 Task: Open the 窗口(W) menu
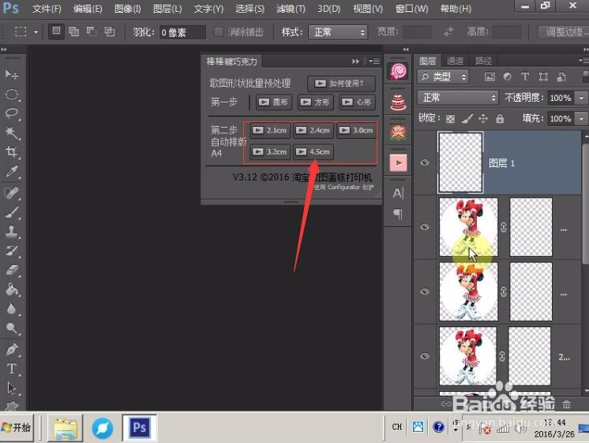(x=411, y=9)
